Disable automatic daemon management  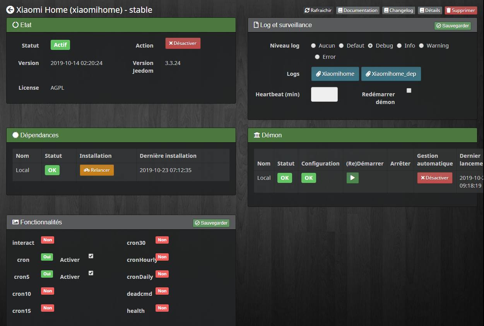[x=434, y=178]
